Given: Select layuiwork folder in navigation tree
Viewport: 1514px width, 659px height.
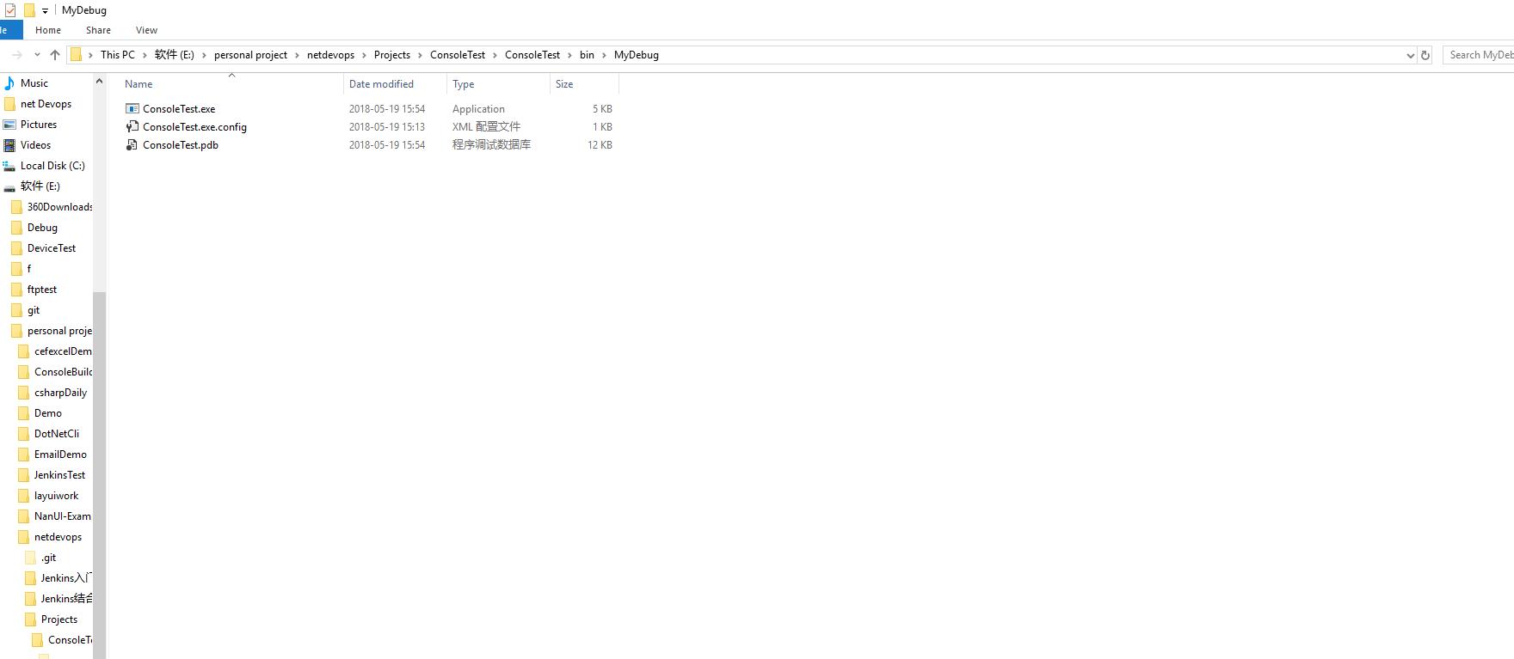Looking at the screenshot, I should pos(56,496).
